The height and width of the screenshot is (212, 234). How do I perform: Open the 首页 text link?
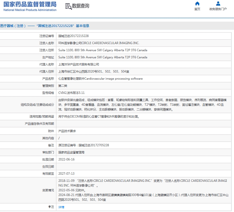(197, 9)
